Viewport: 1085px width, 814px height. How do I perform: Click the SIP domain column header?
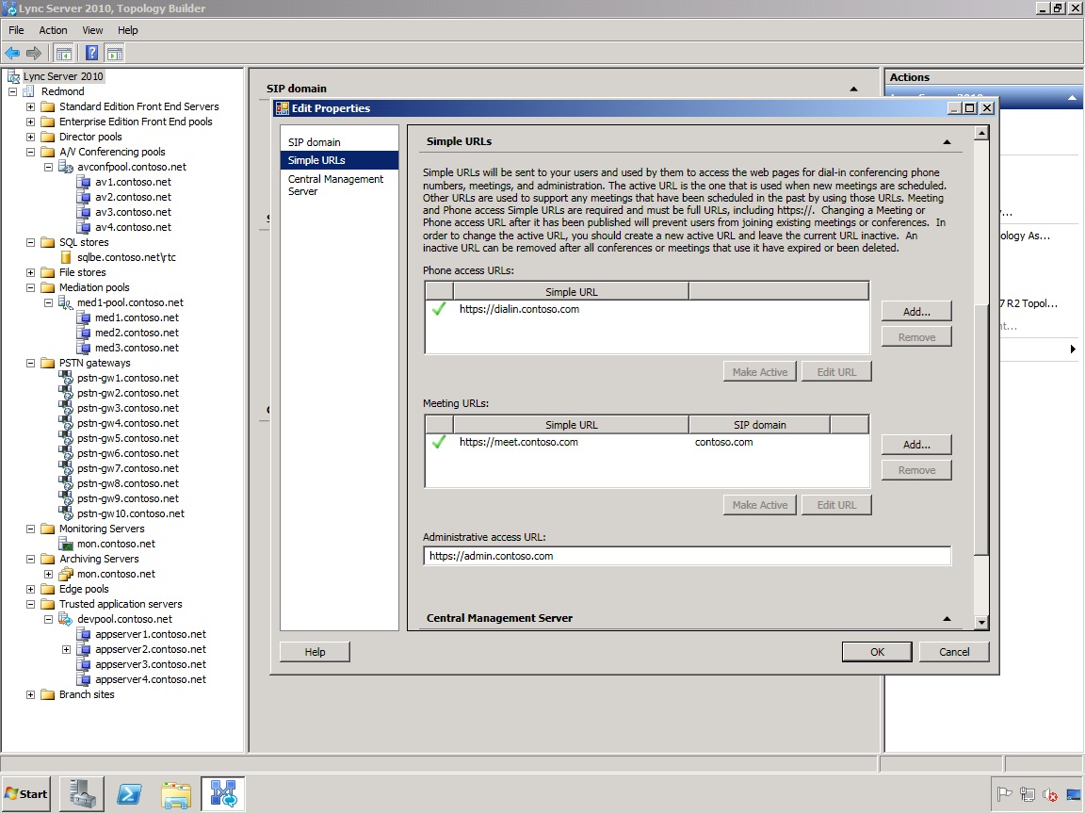[759, 425]
